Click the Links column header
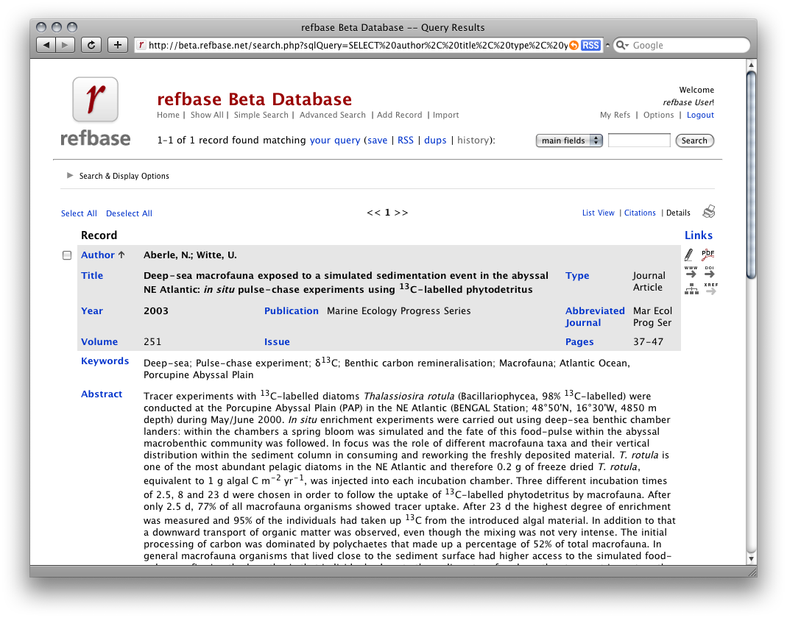This screenshot has height=618, width=787. pyautogui.click(x=699, y=235)
